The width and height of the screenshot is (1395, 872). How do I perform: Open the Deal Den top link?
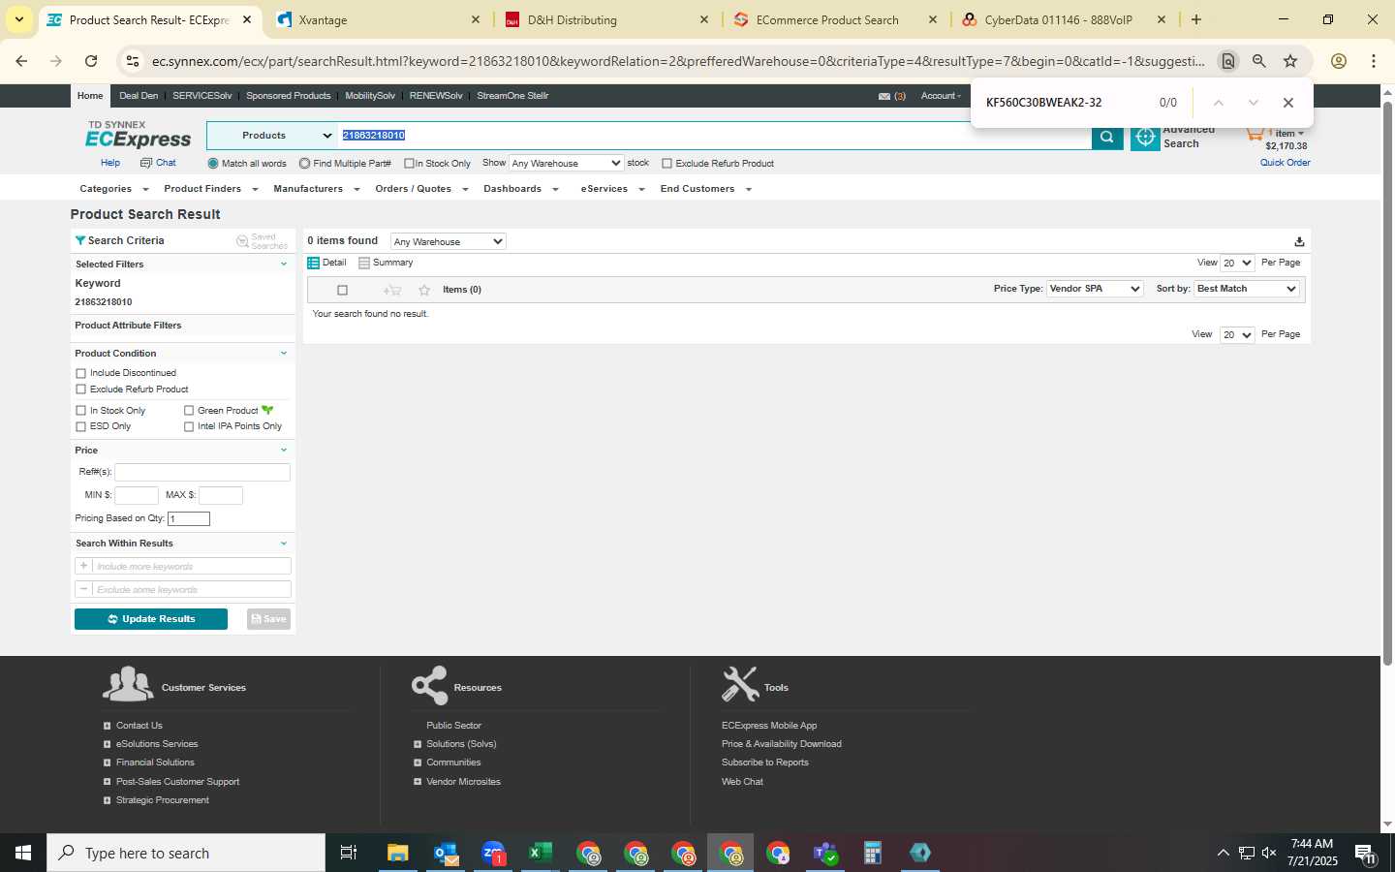139,96
